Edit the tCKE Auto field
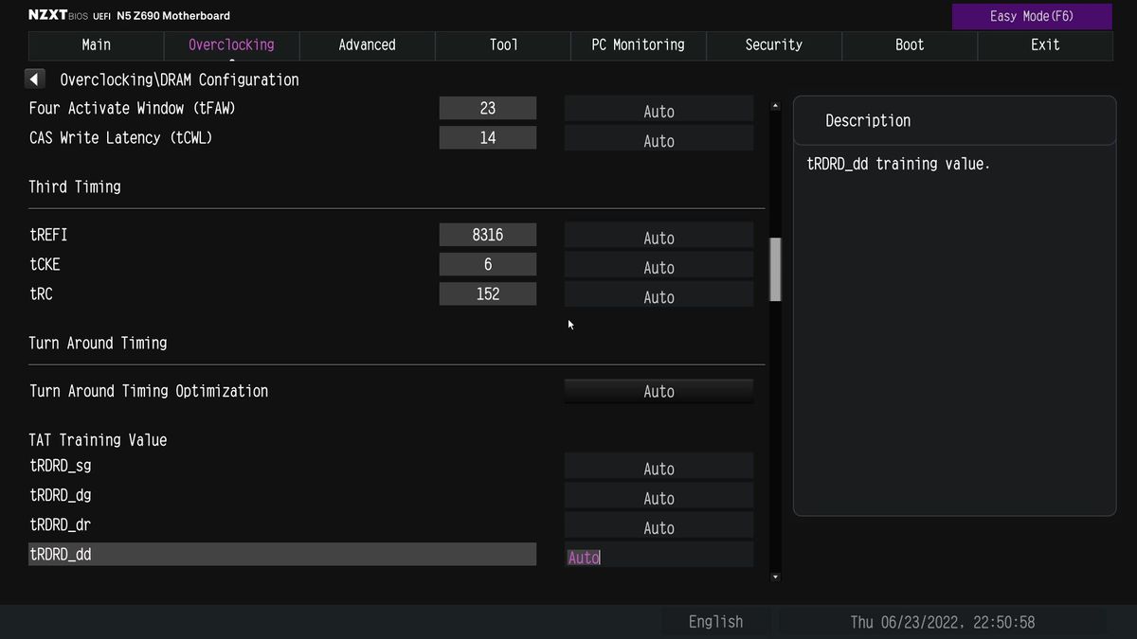The image size is (1137, 639). (659, 265)
